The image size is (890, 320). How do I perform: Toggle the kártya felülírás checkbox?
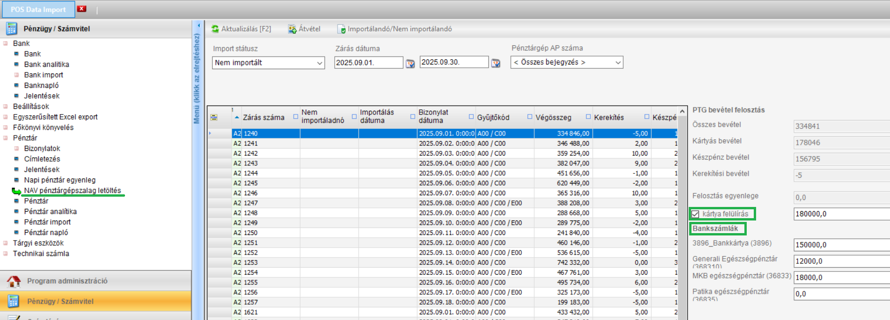coord(696,214)
